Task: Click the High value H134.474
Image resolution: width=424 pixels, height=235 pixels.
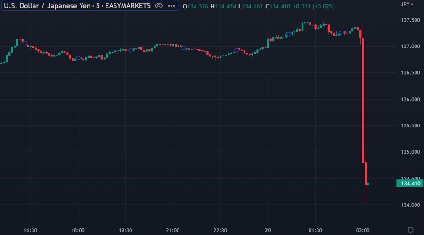Action: click(x=223, y=6)
